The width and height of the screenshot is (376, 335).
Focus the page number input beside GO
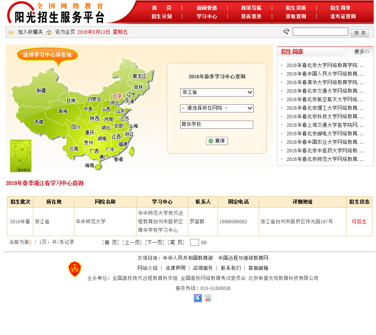[x=194, y=242]
